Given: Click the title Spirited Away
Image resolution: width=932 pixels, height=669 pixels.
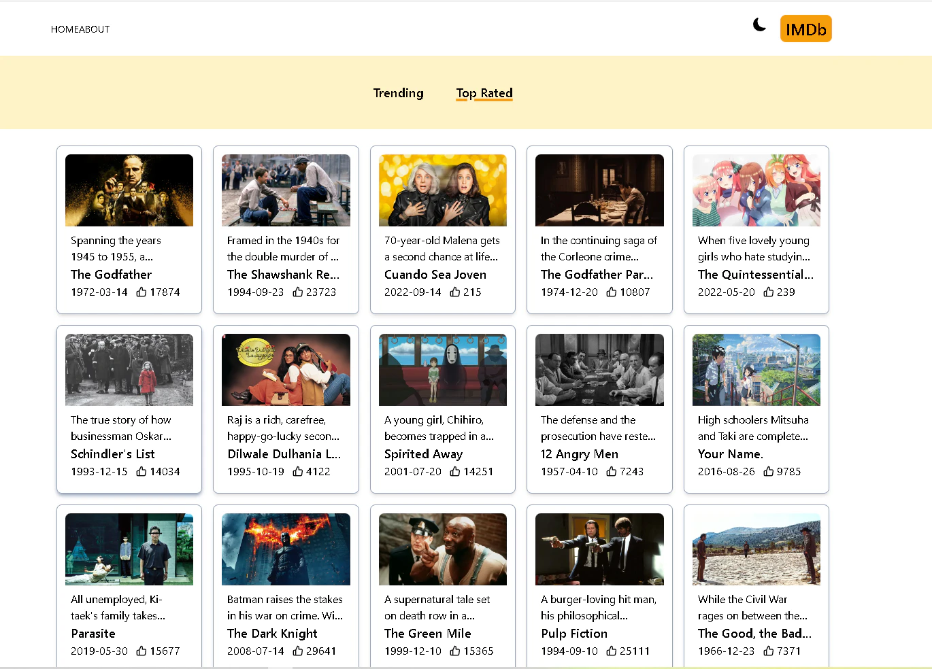Looking at the screenshot, I should [423, 454].
